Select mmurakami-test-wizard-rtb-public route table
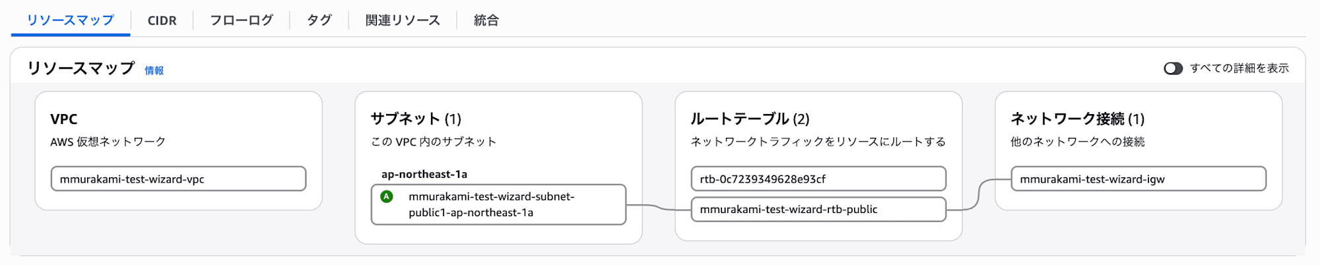 818,209
